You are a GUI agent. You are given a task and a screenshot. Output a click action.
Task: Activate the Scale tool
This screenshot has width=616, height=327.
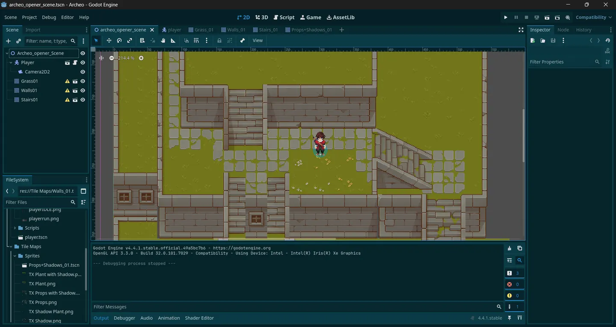[129, 40]
